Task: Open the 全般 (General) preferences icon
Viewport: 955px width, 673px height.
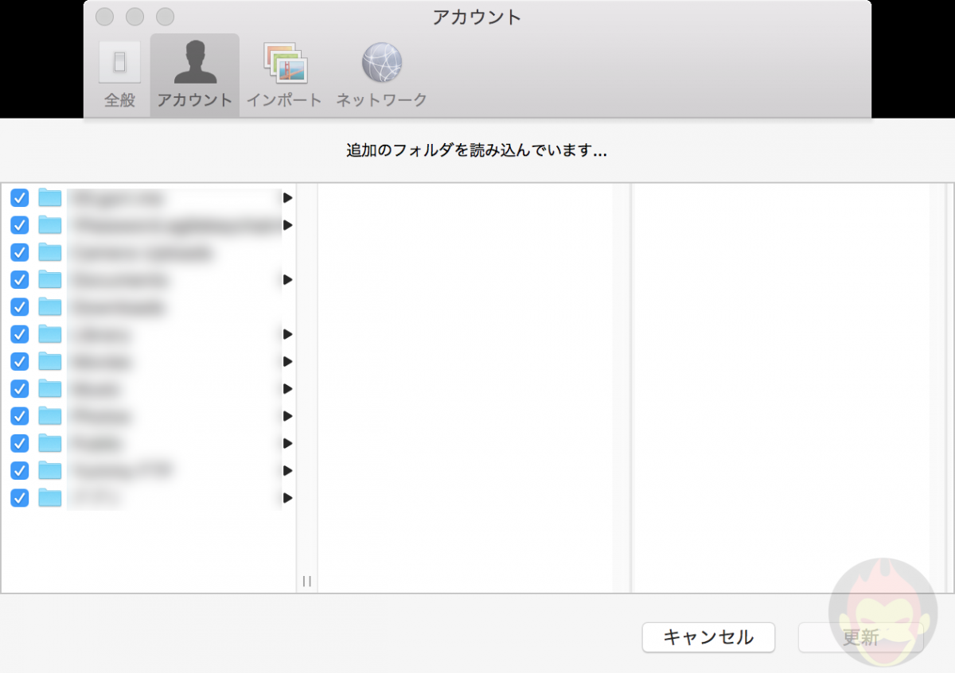Action: click(118, 64)
